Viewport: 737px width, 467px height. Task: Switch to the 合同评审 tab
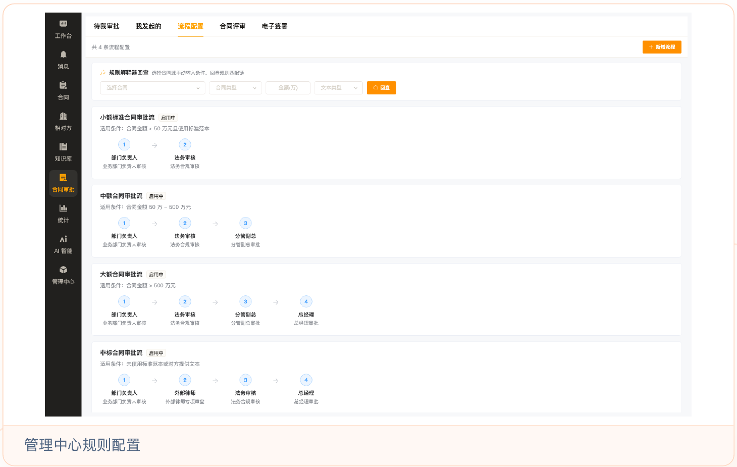click(x=233, y=26)
